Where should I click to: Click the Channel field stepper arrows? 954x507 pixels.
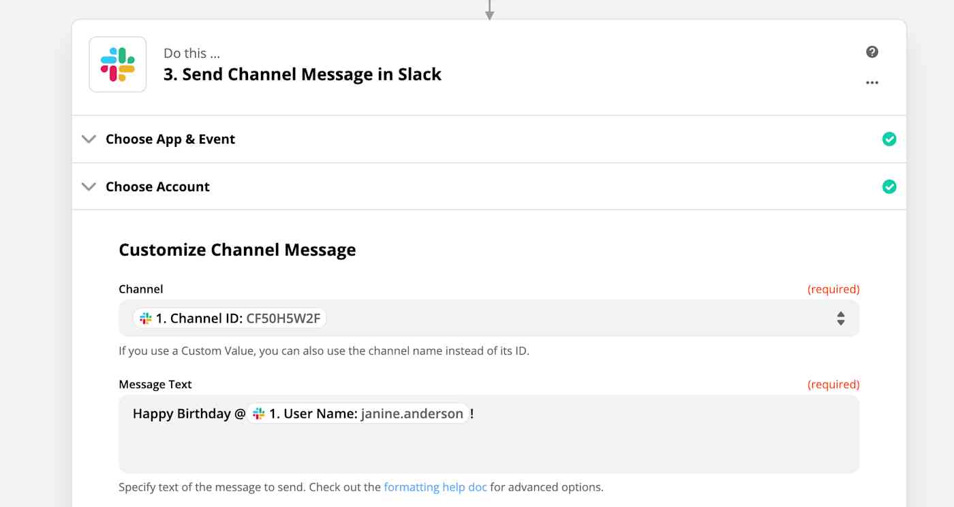click(840, 318)
